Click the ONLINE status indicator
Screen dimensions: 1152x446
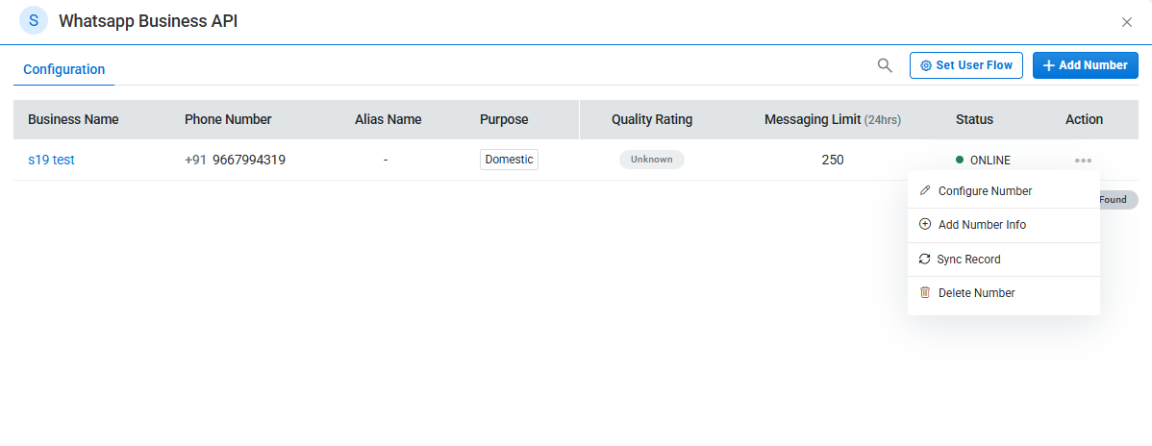(x=983, y=161)
